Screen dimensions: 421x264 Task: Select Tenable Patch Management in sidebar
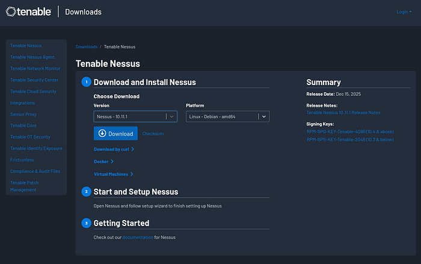[25, 186]
